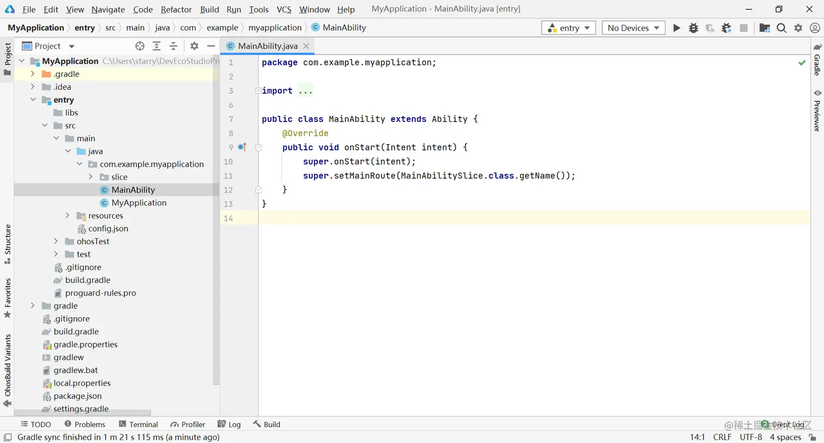Screen dimensions: 824x443
Task: Open Project Structure icon in toolbar
Action: point(765,28)
